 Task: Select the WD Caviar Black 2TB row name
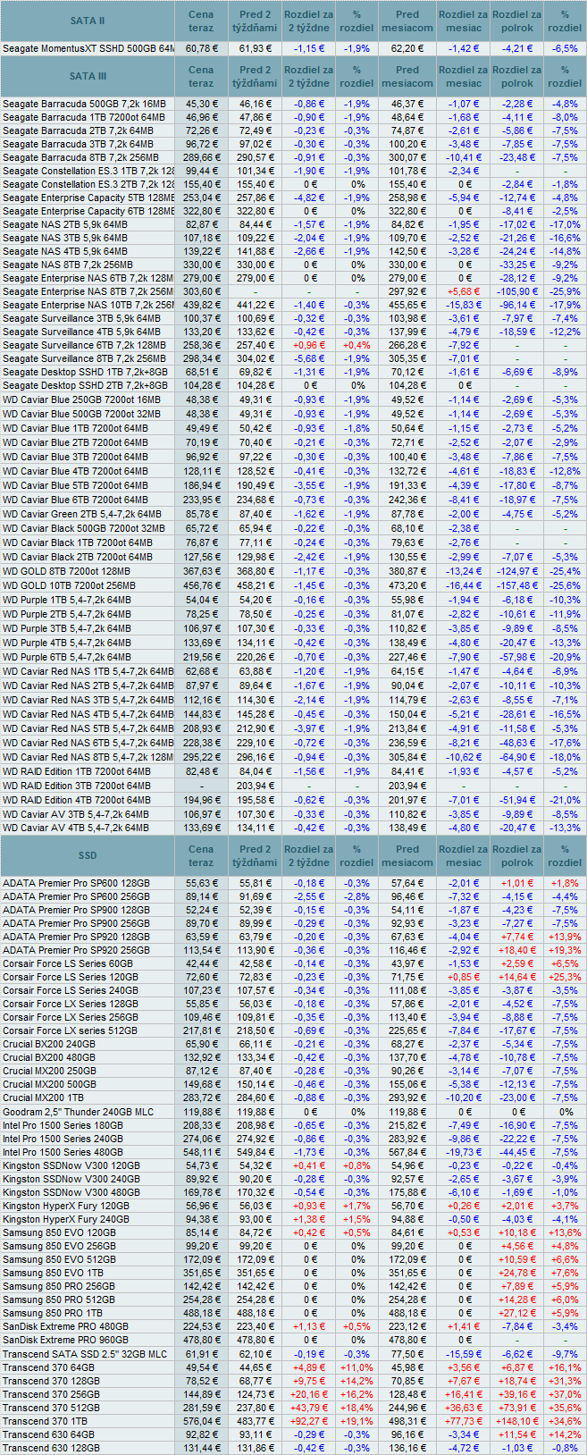77,557
